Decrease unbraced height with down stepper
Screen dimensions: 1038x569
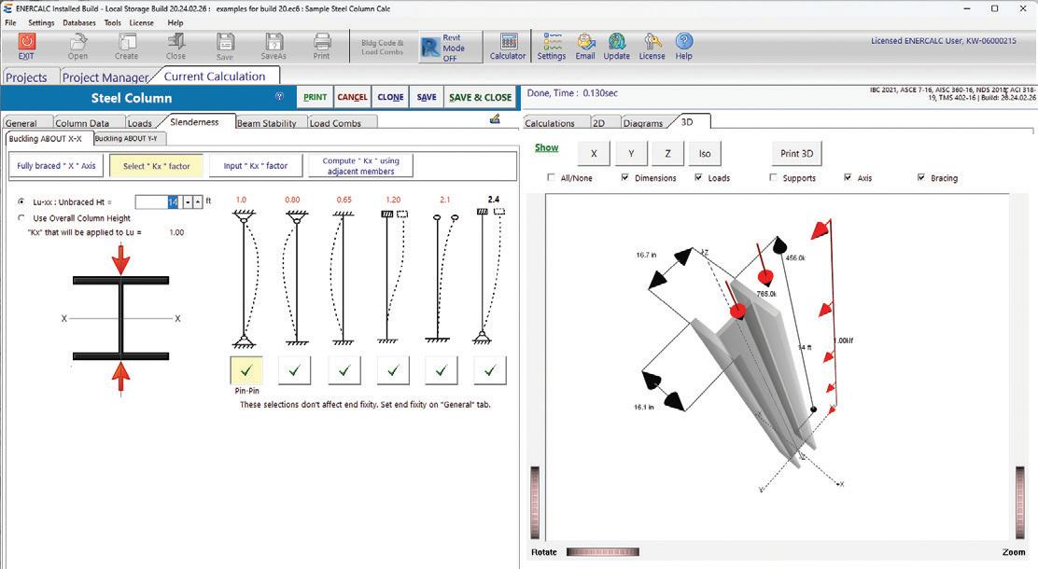point(188,201)
